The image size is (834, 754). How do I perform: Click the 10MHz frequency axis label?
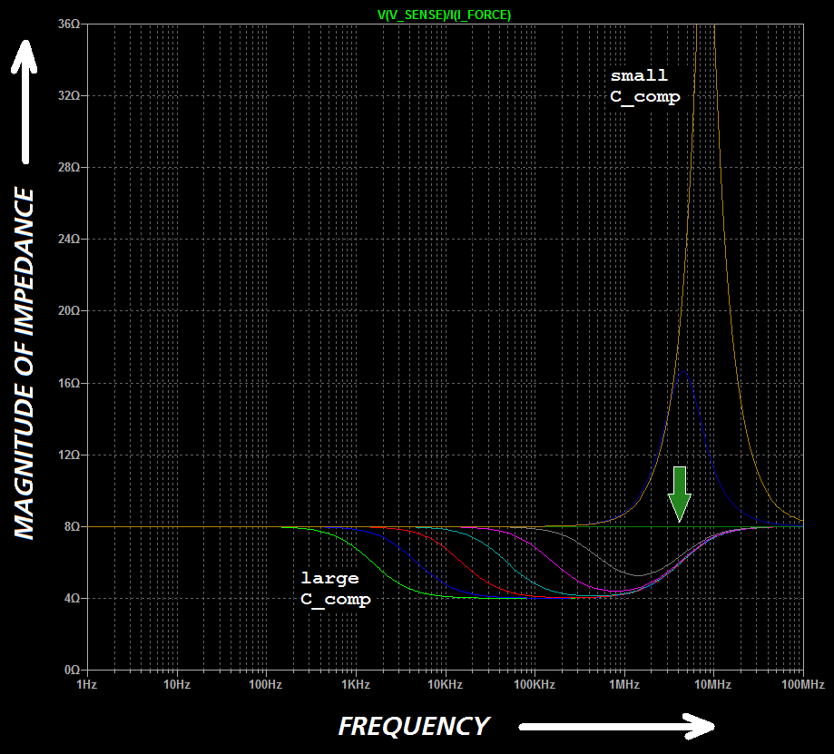[712, 684]
